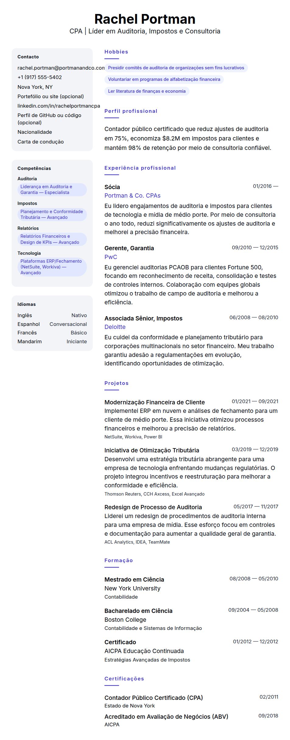Click the Estado de Nova York issuer
The width and height of the screenshot is (290, 740).
click(x=130, y=706)
